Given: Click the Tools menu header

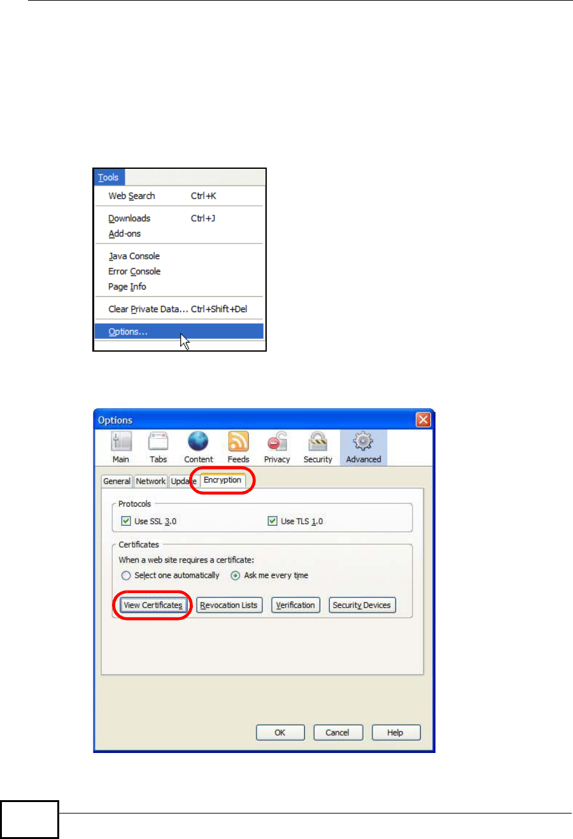Looking at the screenshot, I should coord(108,177).
